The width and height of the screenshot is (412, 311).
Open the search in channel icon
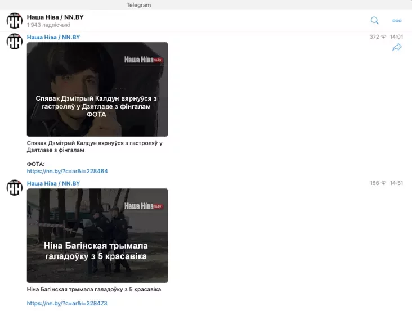(375, 20)
